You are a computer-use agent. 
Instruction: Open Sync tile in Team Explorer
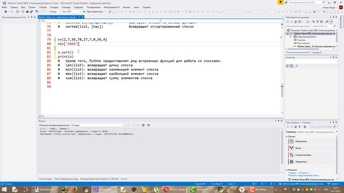[x=311, y=155]
